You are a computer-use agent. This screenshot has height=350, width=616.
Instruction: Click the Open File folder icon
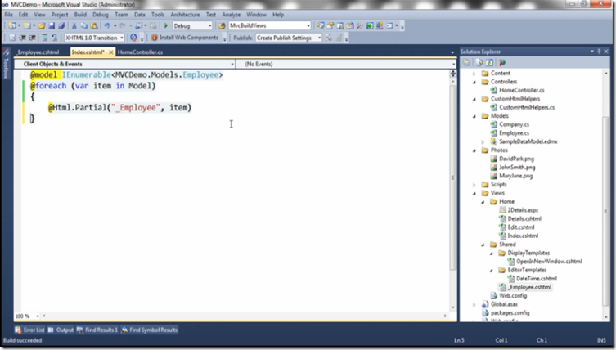pos(42,26)
